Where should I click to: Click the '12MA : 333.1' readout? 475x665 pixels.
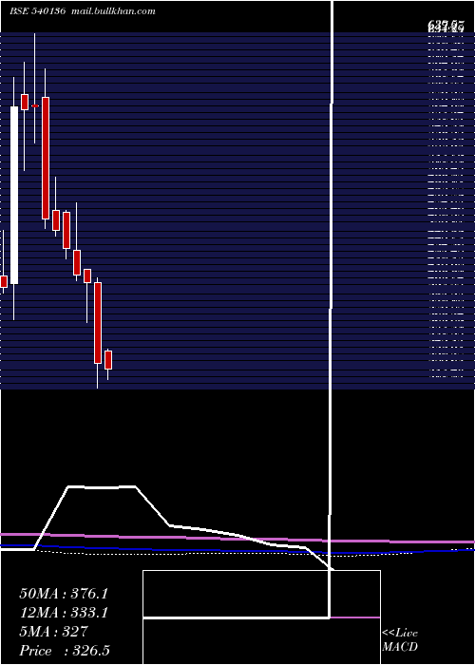64,613
